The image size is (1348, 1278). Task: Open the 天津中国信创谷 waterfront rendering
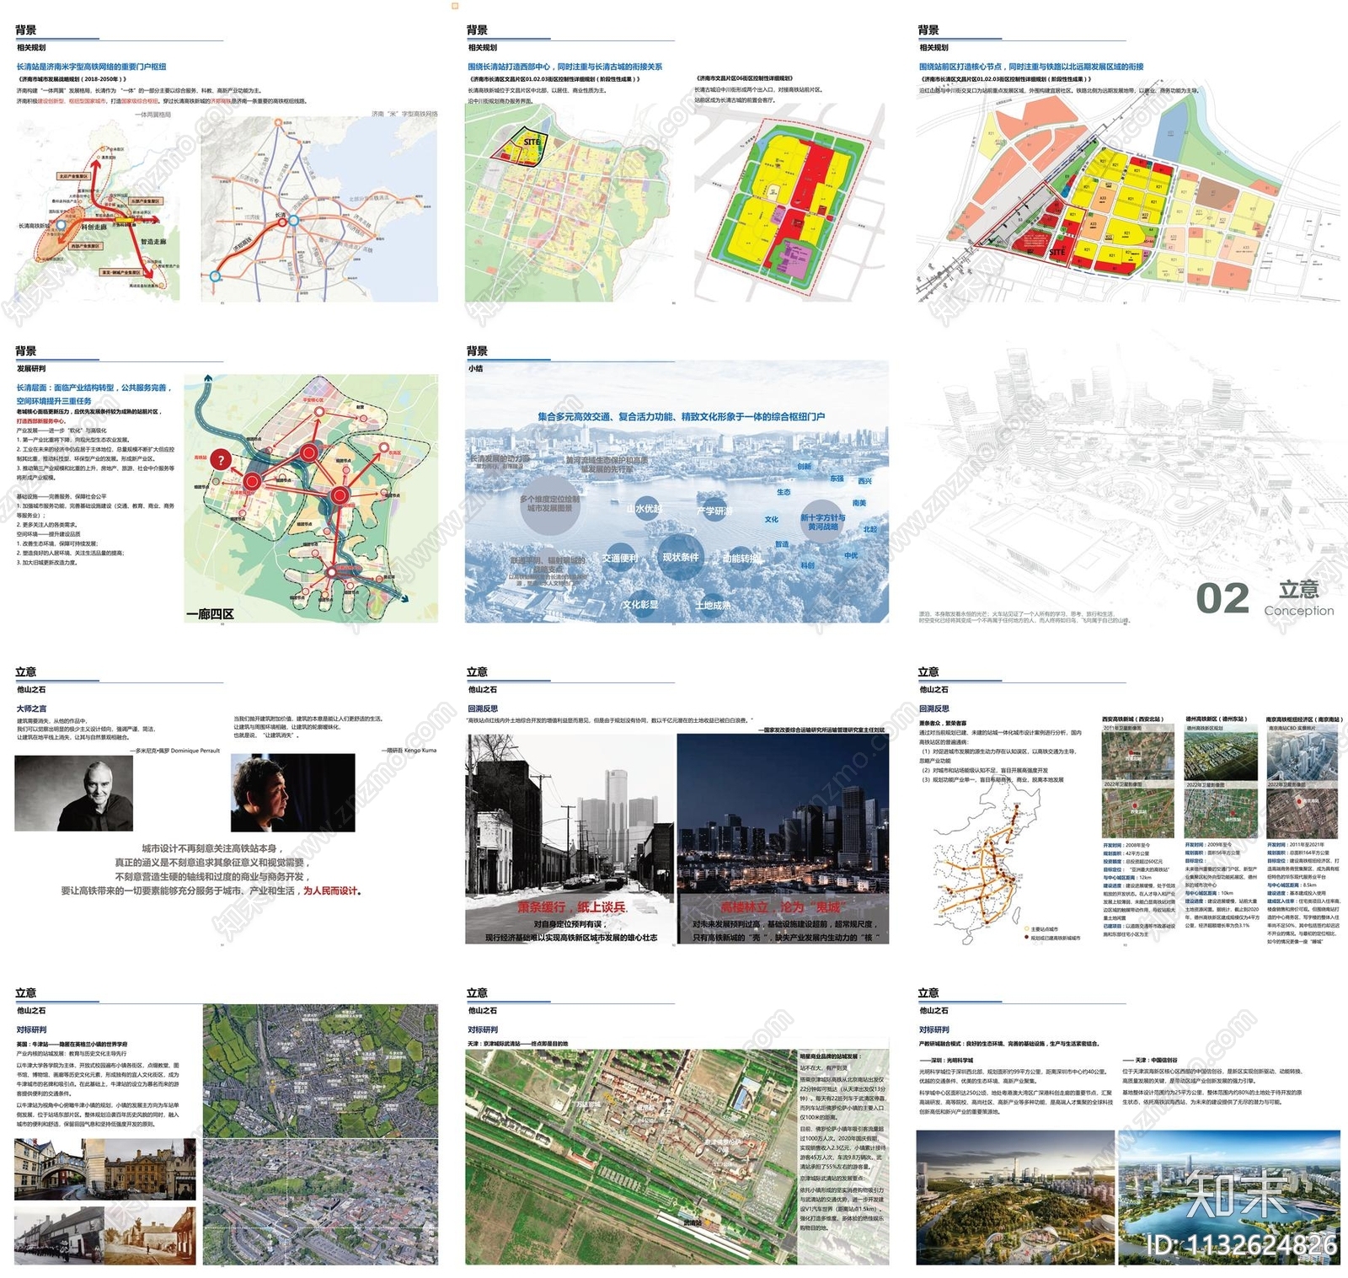click(1229, 1196)
